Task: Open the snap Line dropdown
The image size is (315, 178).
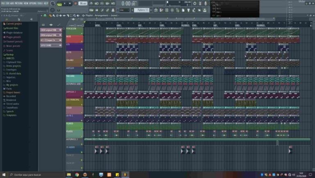Action: [x=124, y=10]
